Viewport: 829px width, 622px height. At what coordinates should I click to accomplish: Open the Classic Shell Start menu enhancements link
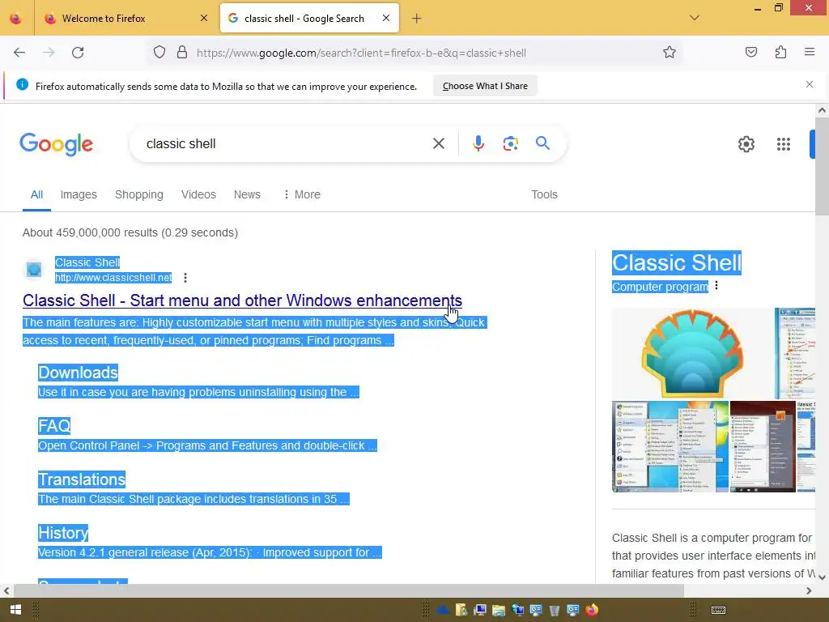click(x=242, y=300)
